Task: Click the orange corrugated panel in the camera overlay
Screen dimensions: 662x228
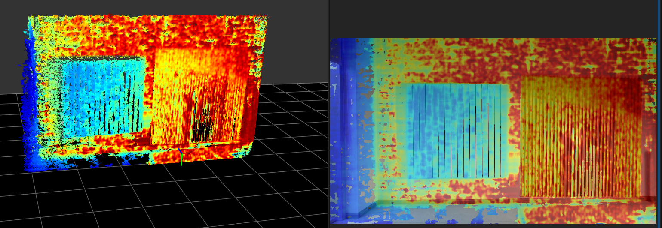Action: pyautogui.click(x=580, y=137)
